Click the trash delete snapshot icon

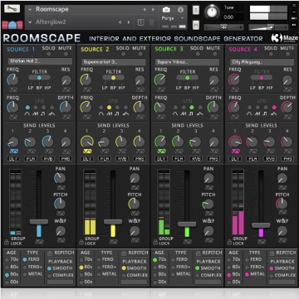(x=151, y=22)
